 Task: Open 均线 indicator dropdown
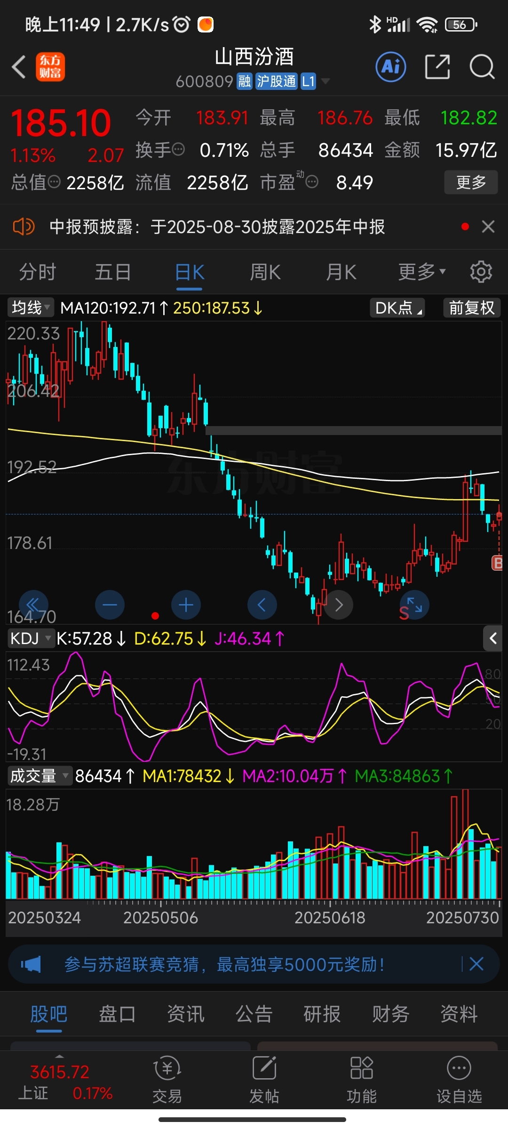click(x=31, y=308)
